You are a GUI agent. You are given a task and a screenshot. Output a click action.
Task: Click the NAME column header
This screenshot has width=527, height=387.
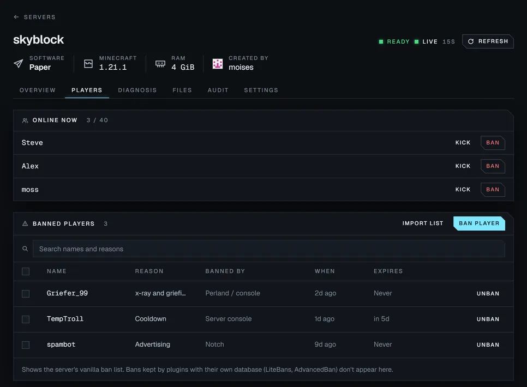click(57, 271)
